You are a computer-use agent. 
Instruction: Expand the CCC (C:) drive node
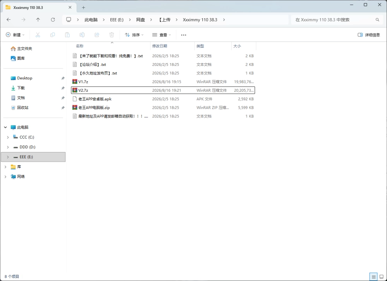point(8,137)
